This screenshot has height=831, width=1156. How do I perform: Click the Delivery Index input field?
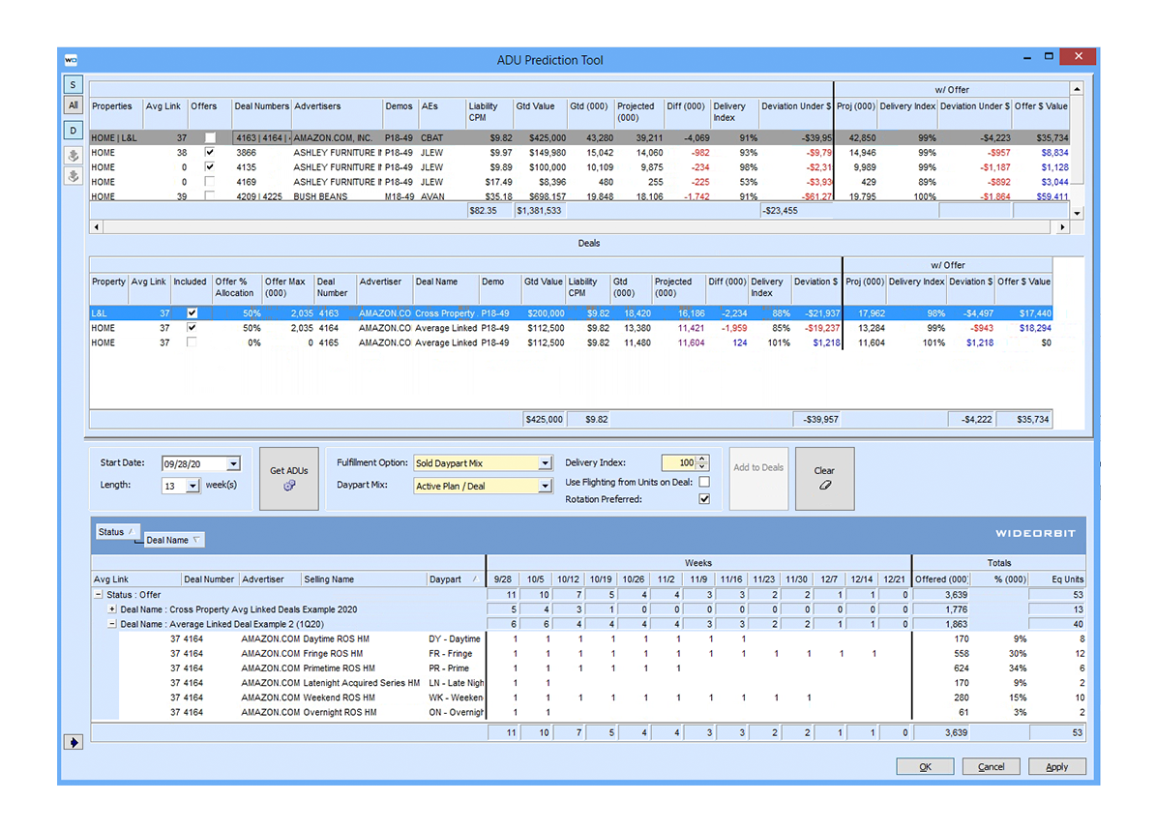[679, 463]
